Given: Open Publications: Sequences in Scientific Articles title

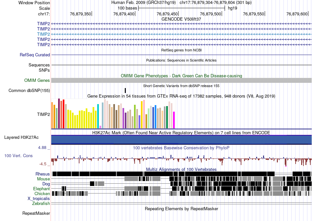Looking at the screenshot, I should 181,60.
